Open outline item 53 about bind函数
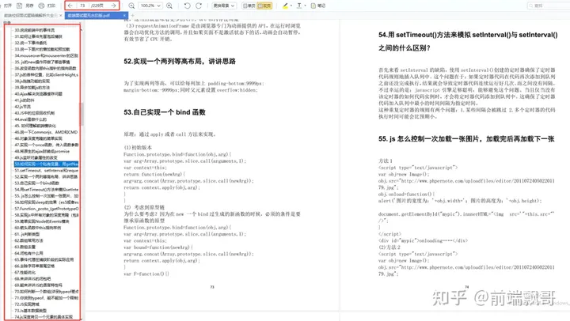Viewport: 570px width, 321px height. (36, 183)
